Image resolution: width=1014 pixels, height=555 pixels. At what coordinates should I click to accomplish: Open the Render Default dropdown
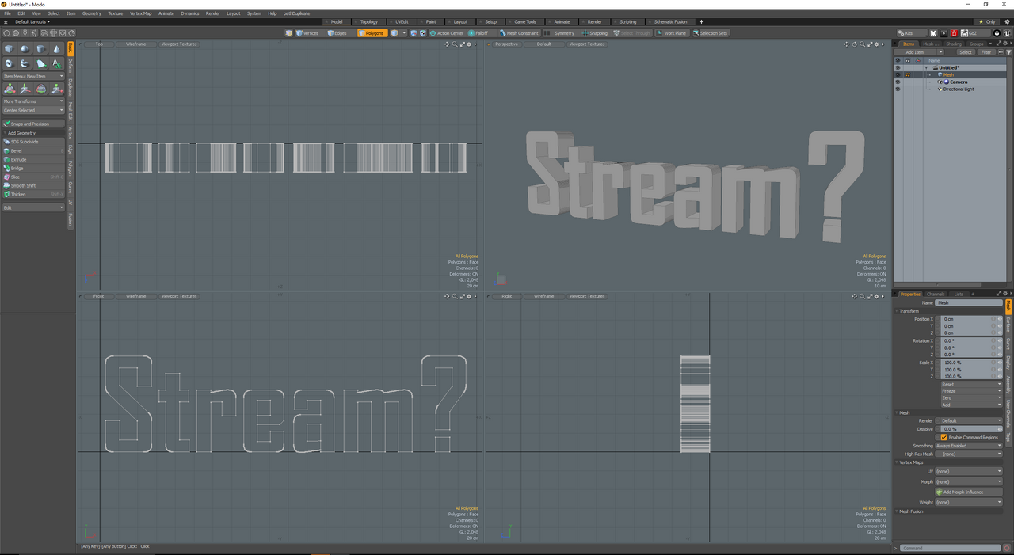970,420
